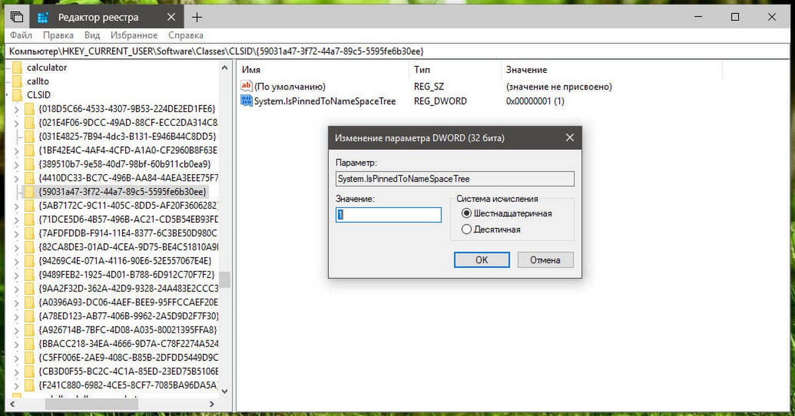Open the Правка menu
The image size is (795, 416).
coord(58,35)
